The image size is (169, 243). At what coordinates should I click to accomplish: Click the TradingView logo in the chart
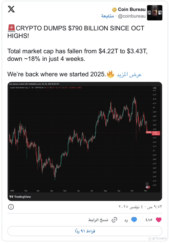pos(21,197)
